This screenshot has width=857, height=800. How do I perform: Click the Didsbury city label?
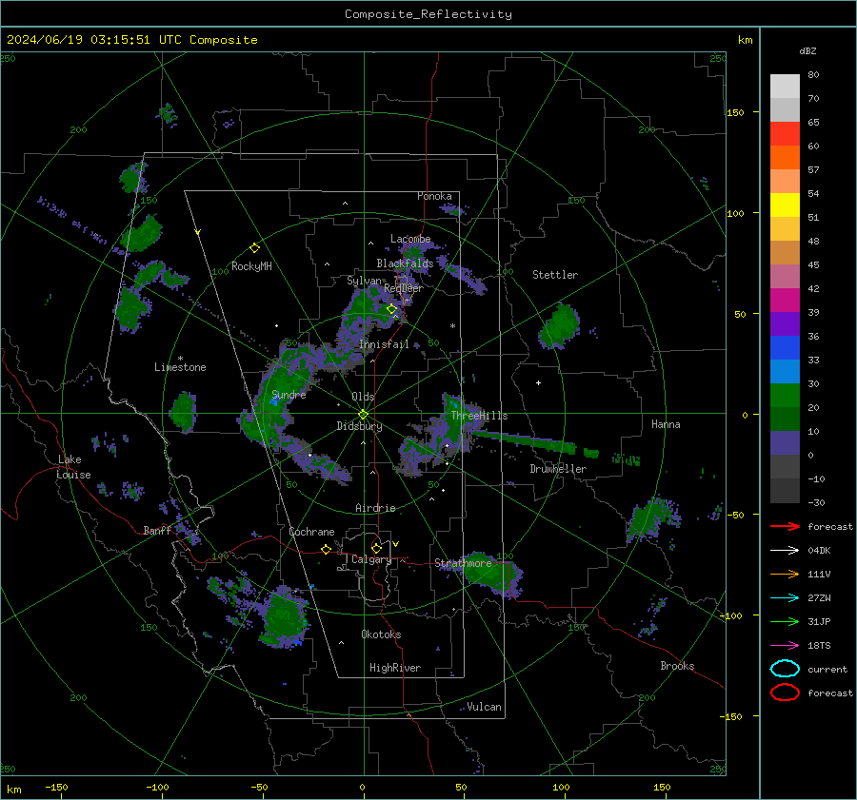pyautogui.click(x=359, y=426)
